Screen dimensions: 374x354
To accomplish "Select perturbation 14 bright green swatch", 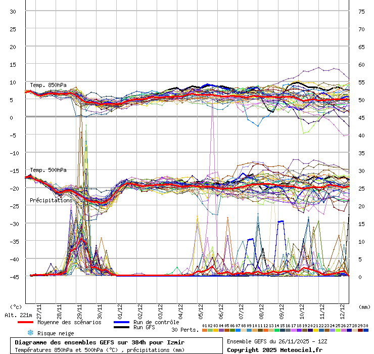I will pos(277,330).
